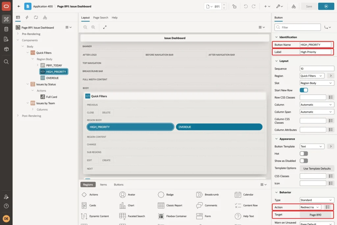
Task: Open Column CSS Classes list picker
Action: click(331, 121)
